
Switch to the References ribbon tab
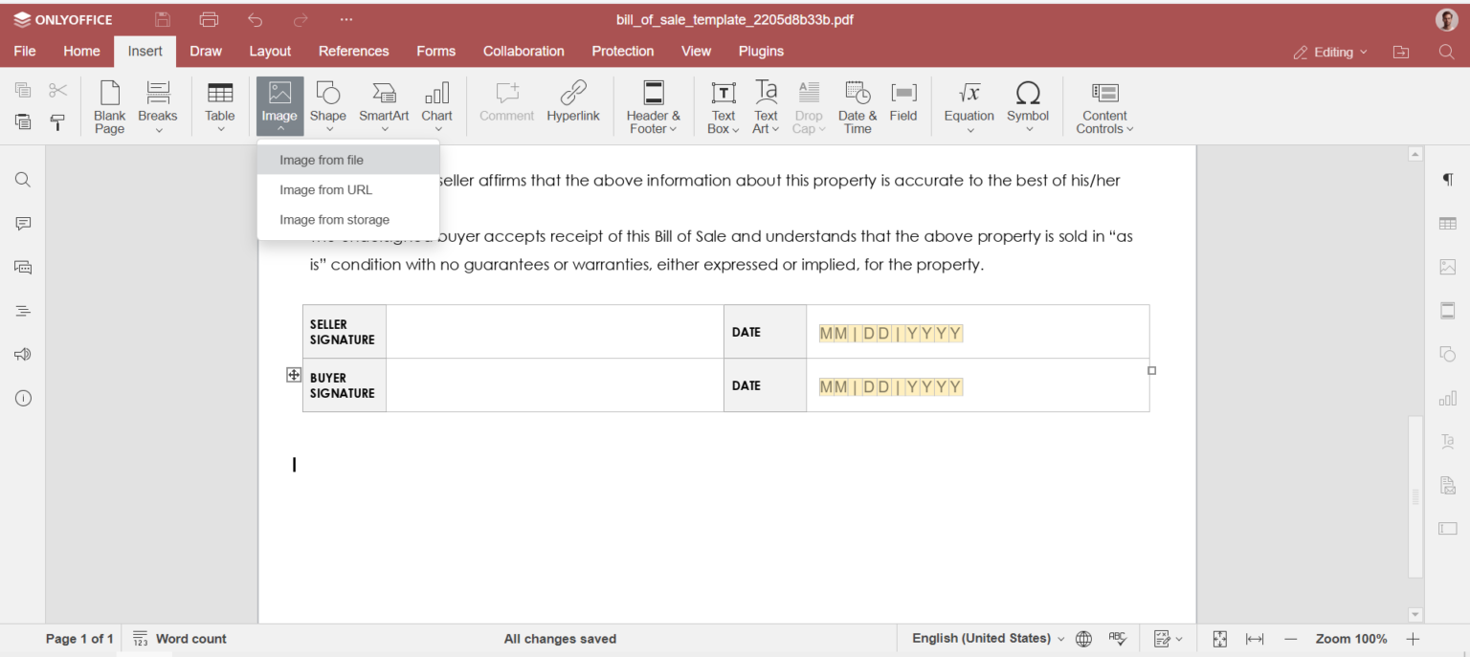(353, 51)
